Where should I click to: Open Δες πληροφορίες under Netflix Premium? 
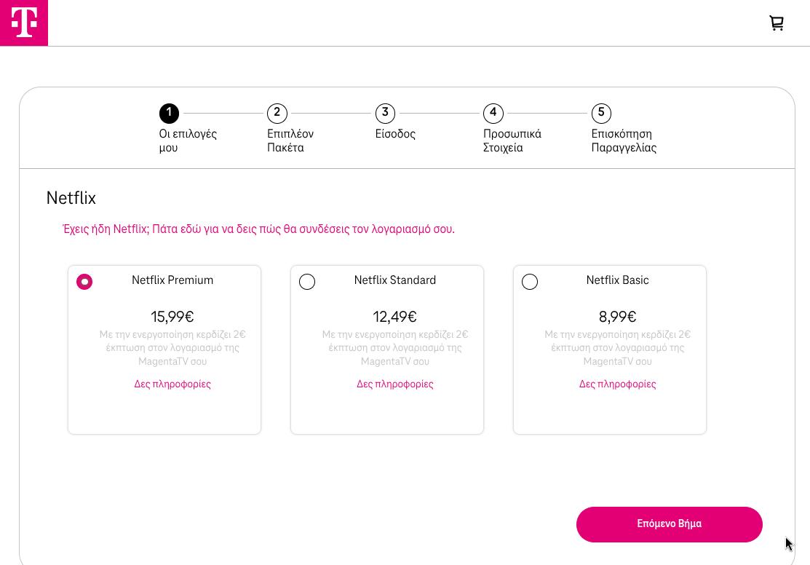point(172,384)
